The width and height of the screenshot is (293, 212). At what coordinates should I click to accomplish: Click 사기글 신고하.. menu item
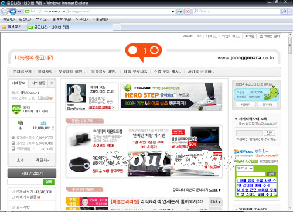(201, 71)
